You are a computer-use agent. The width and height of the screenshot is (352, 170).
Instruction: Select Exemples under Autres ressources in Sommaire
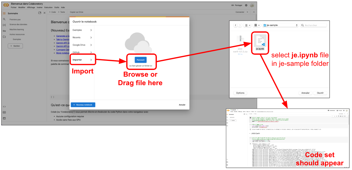click(17, 39)
